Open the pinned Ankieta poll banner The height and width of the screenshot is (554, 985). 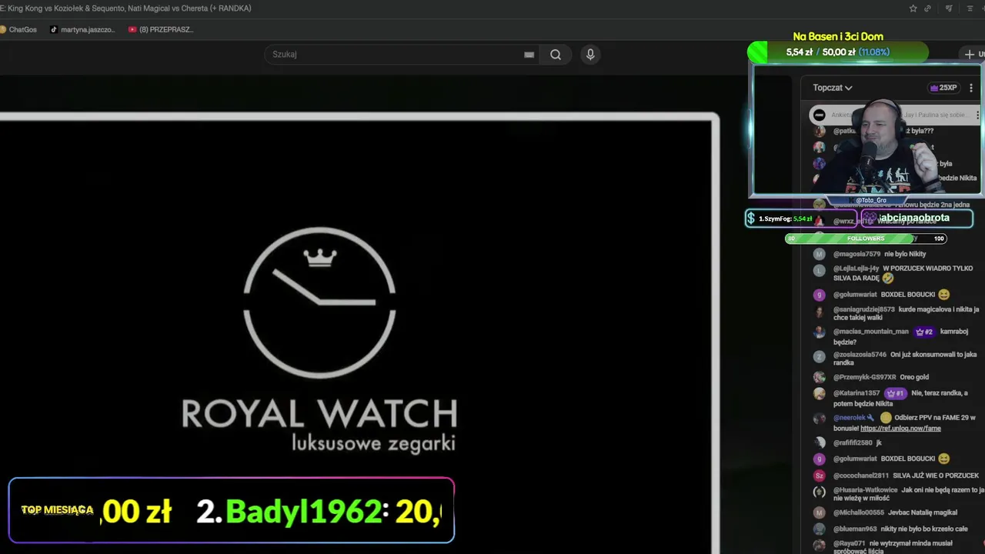coord(894,115)
